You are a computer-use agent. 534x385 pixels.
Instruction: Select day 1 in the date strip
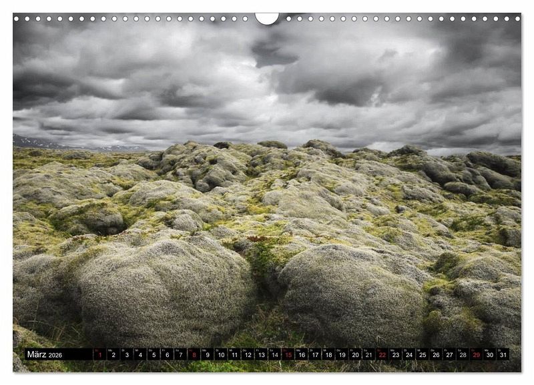click(x=99, y=354)
